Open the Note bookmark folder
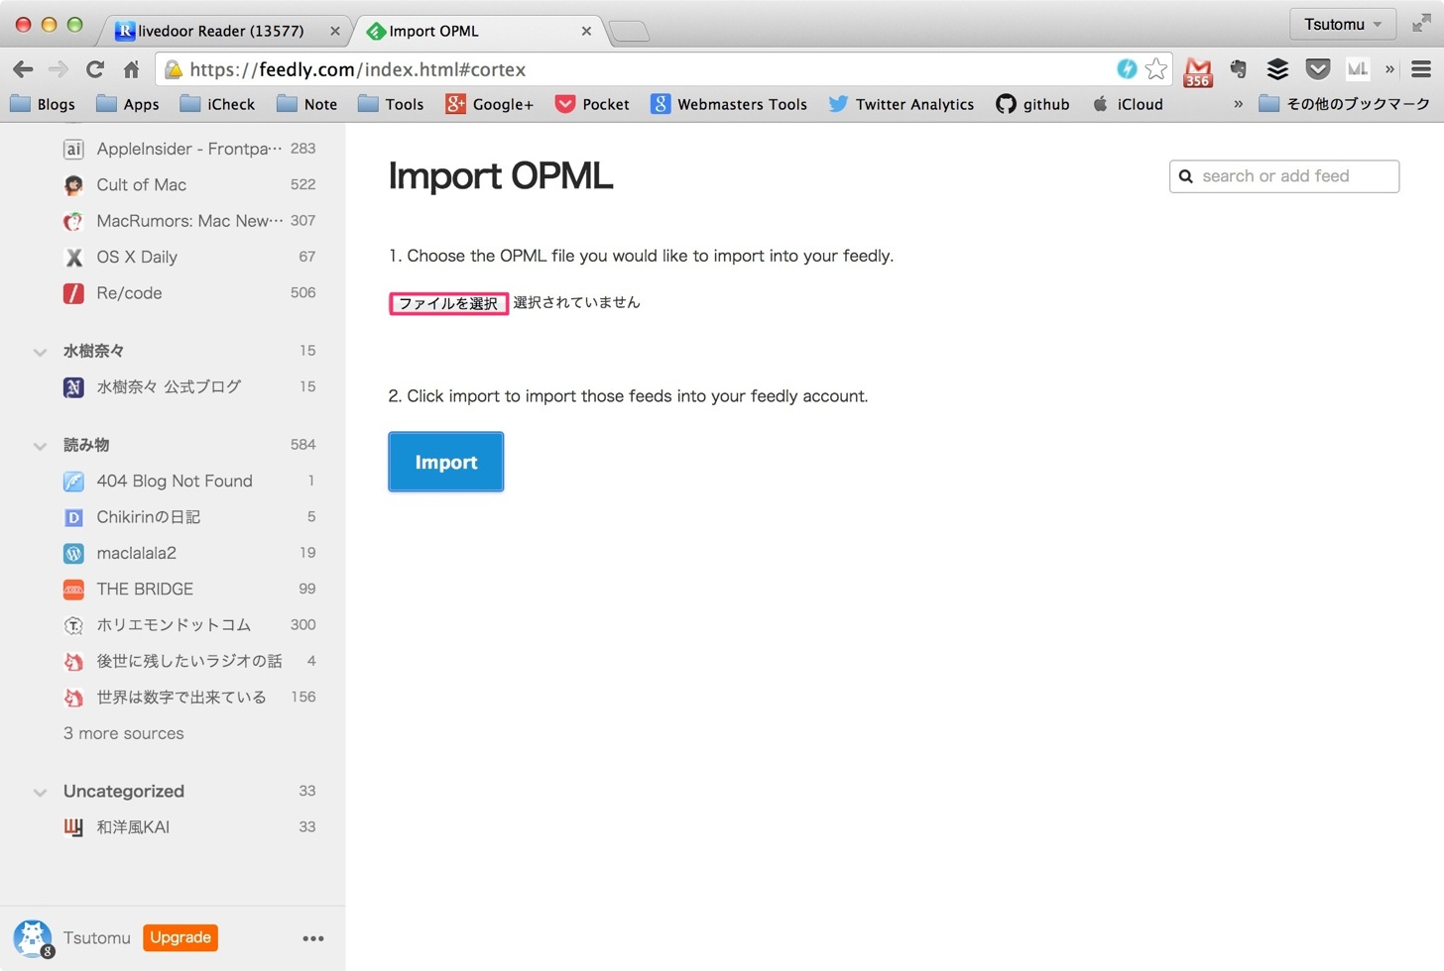 (307, 104)
